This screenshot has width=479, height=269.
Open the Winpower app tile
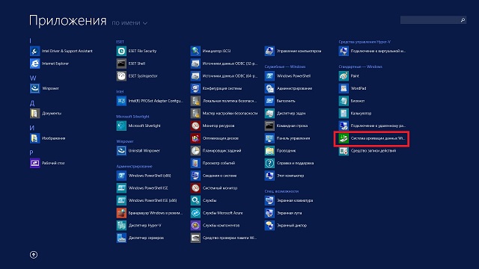[x=45, y=88]
